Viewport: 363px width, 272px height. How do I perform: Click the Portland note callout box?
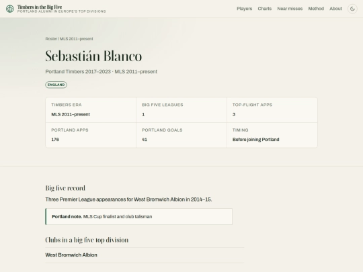pyautogui.click(x=138, y=216)
